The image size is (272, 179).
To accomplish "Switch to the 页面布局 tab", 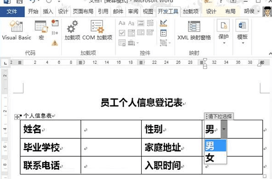I will [83, 12].
